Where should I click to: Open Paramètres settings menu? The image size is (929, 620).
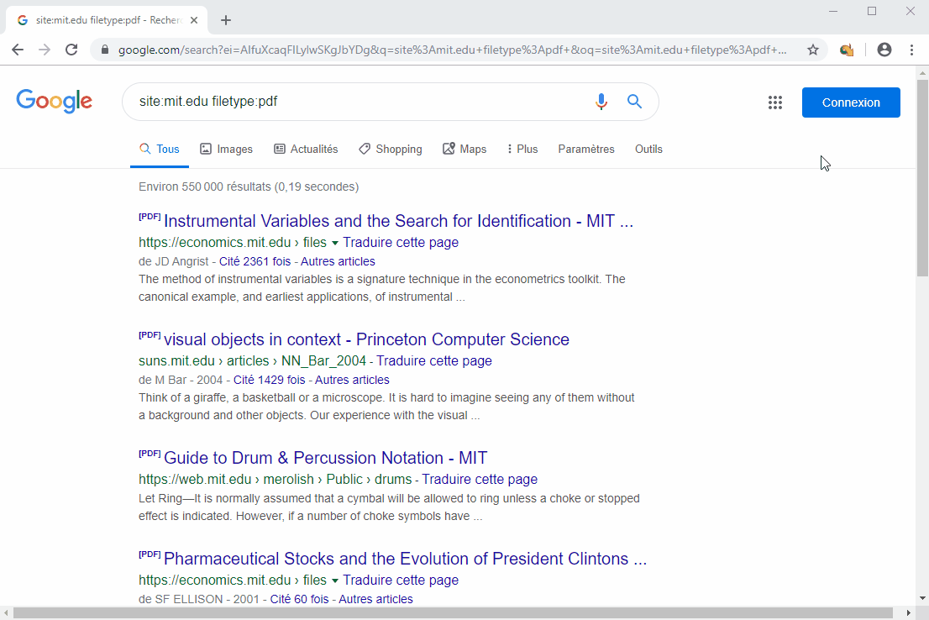click(x=586, y=150)
